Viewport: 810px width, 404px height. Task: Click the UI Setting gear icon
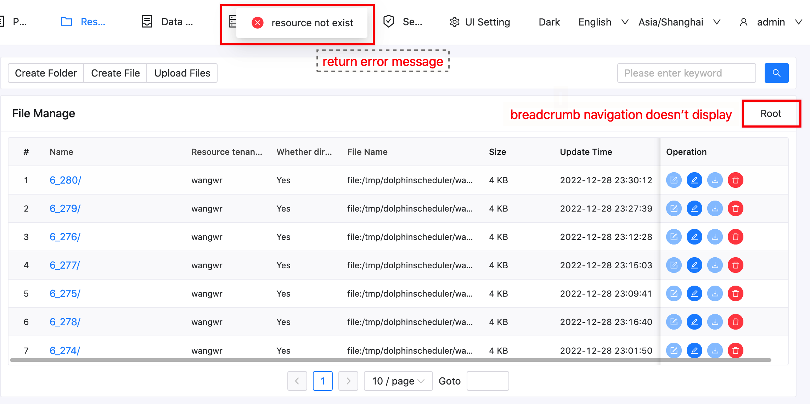click(x=454, y=22)
